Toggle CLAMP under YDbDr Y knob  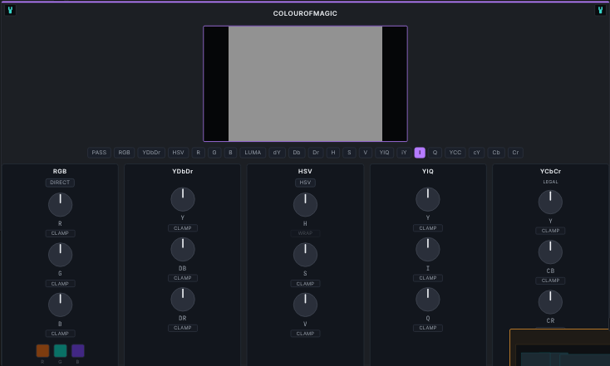(x=183, y=228)
